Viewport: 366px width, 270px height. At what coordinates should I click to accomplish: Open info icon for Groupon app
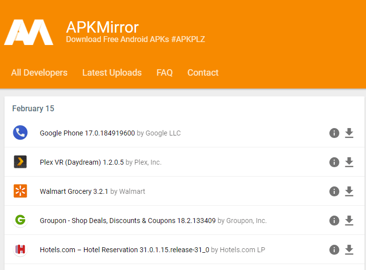coord(334,221)
